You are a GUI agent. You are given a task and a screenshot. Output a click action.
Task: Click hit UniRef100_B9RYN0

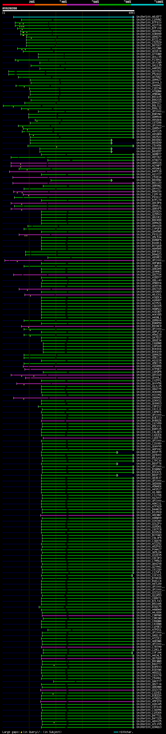point(149,114)
